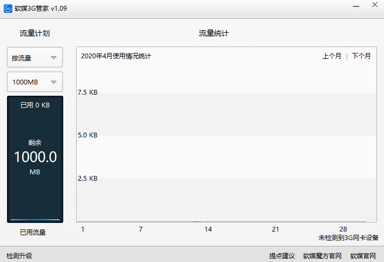Minimize the 软媒3G管家 window

356,6
